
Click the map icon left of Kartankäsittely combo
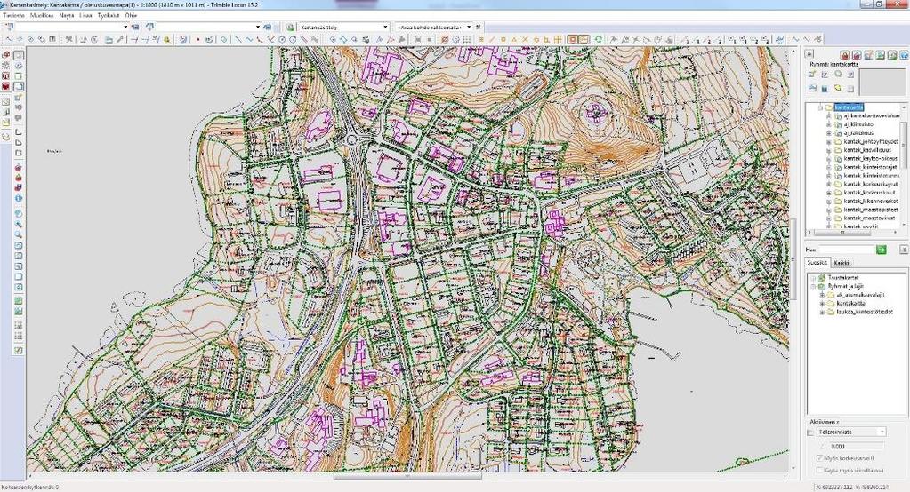tap(289, 27)
